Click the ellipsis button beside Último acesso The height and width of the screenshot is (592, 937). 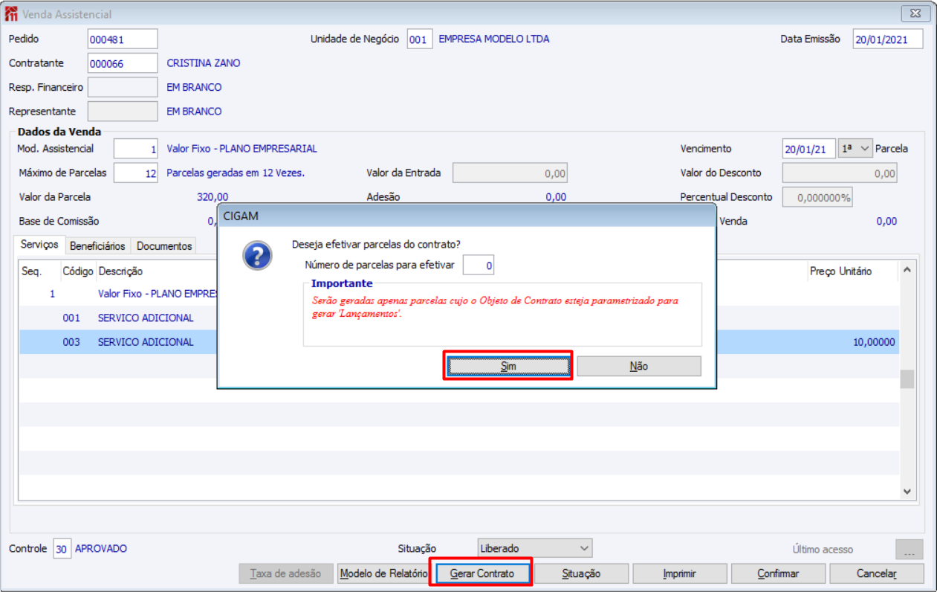click(x=910, y=550)
